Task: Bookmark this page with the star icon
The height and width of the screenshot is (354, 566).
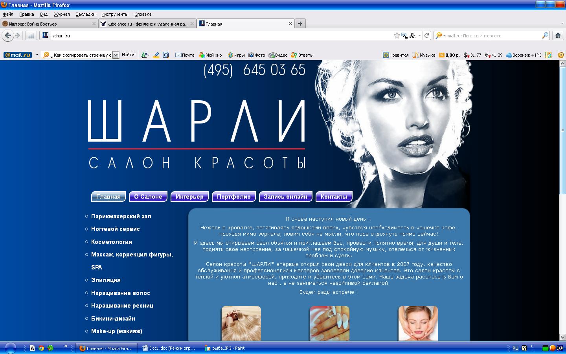Action: point(397,35)
